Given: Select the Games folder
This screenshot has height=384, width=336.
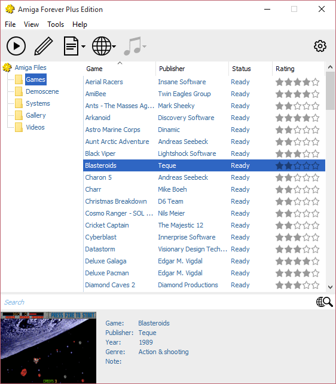Looking at the screenshot, I should (x=35, y=79).
